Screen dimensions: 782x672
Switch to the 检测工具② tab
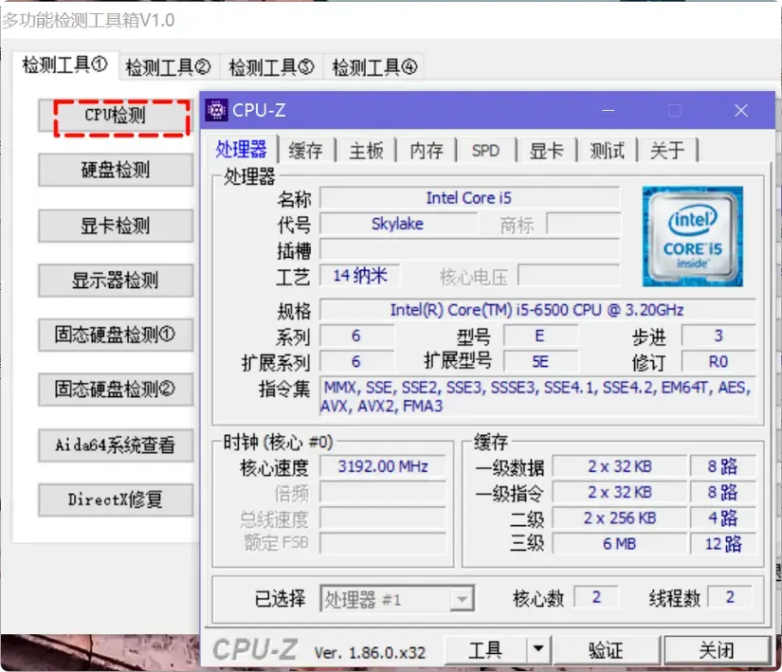[x=168, y=67]
